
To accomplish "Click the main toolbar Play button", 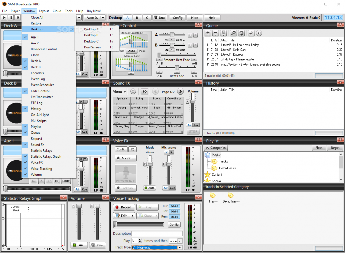I will (4, 18).
